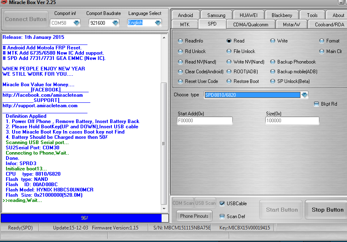Enable the Scan Def checkbox

tap(222, 217)
